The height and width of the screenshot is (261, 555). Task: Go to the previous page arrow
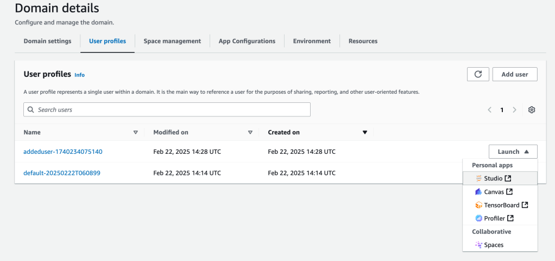tap(489, 110)
